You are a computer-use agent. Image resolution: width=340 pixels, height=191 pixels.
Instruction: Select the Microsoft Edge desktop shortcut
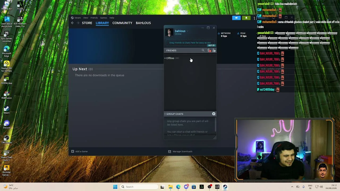coord(7,52)
